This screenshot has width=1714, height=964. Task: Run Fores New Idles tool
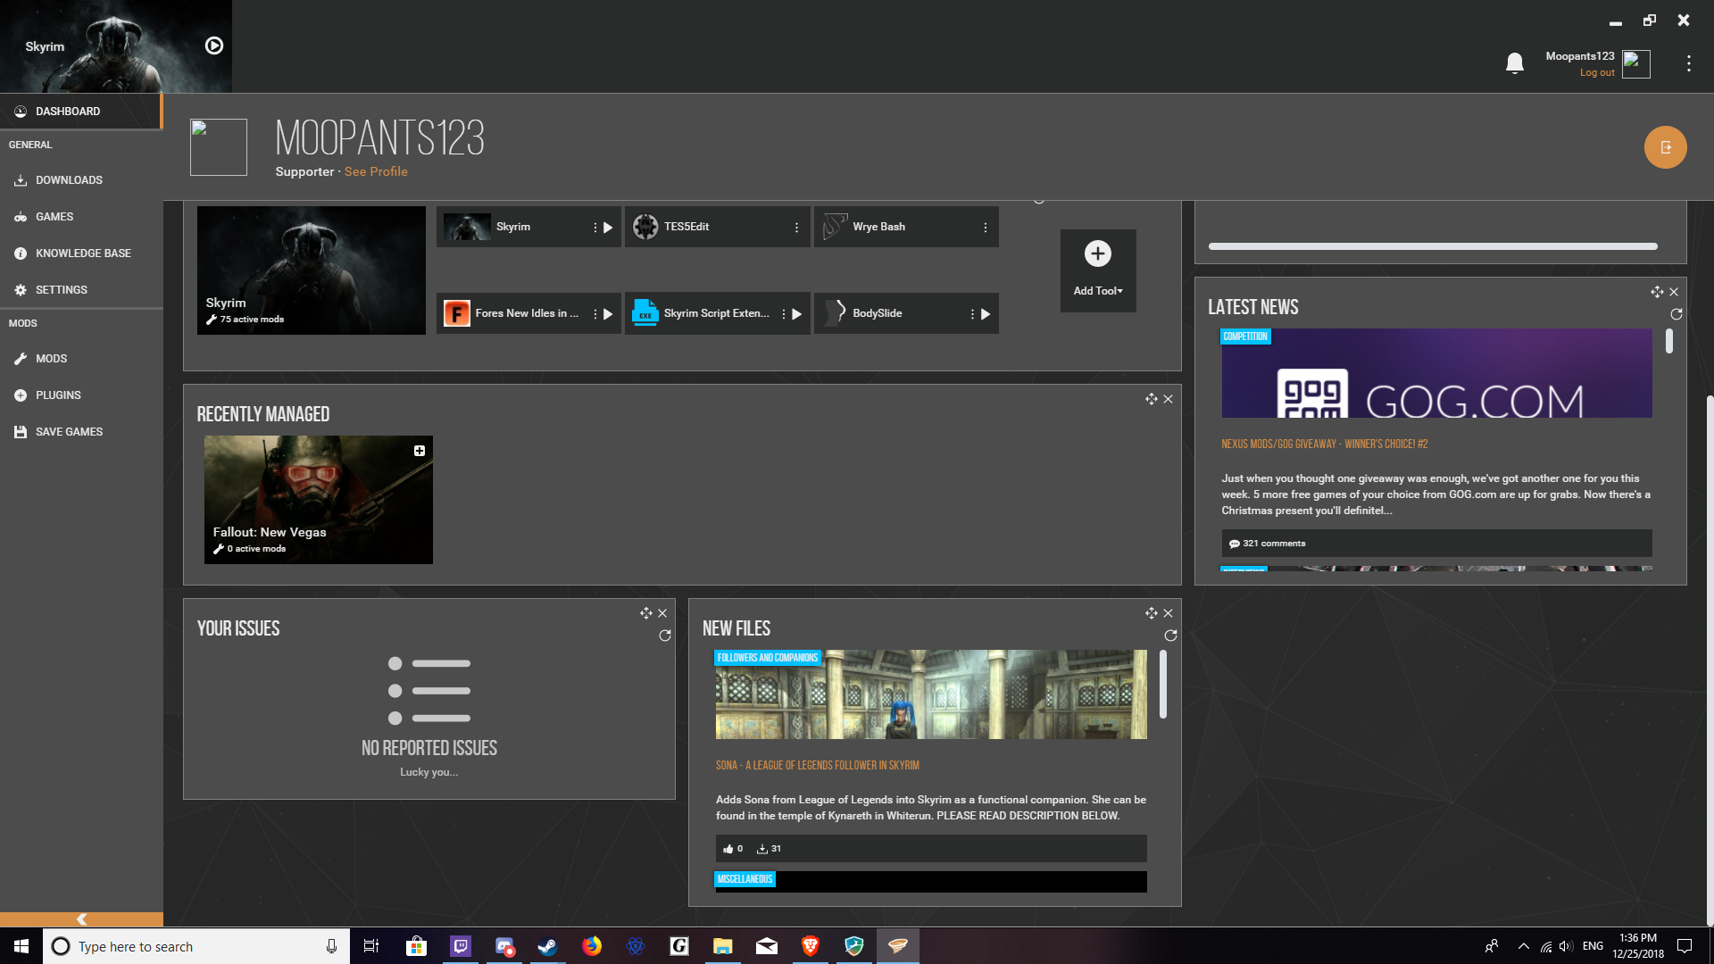pyautogui.click(x=608, y=314)
